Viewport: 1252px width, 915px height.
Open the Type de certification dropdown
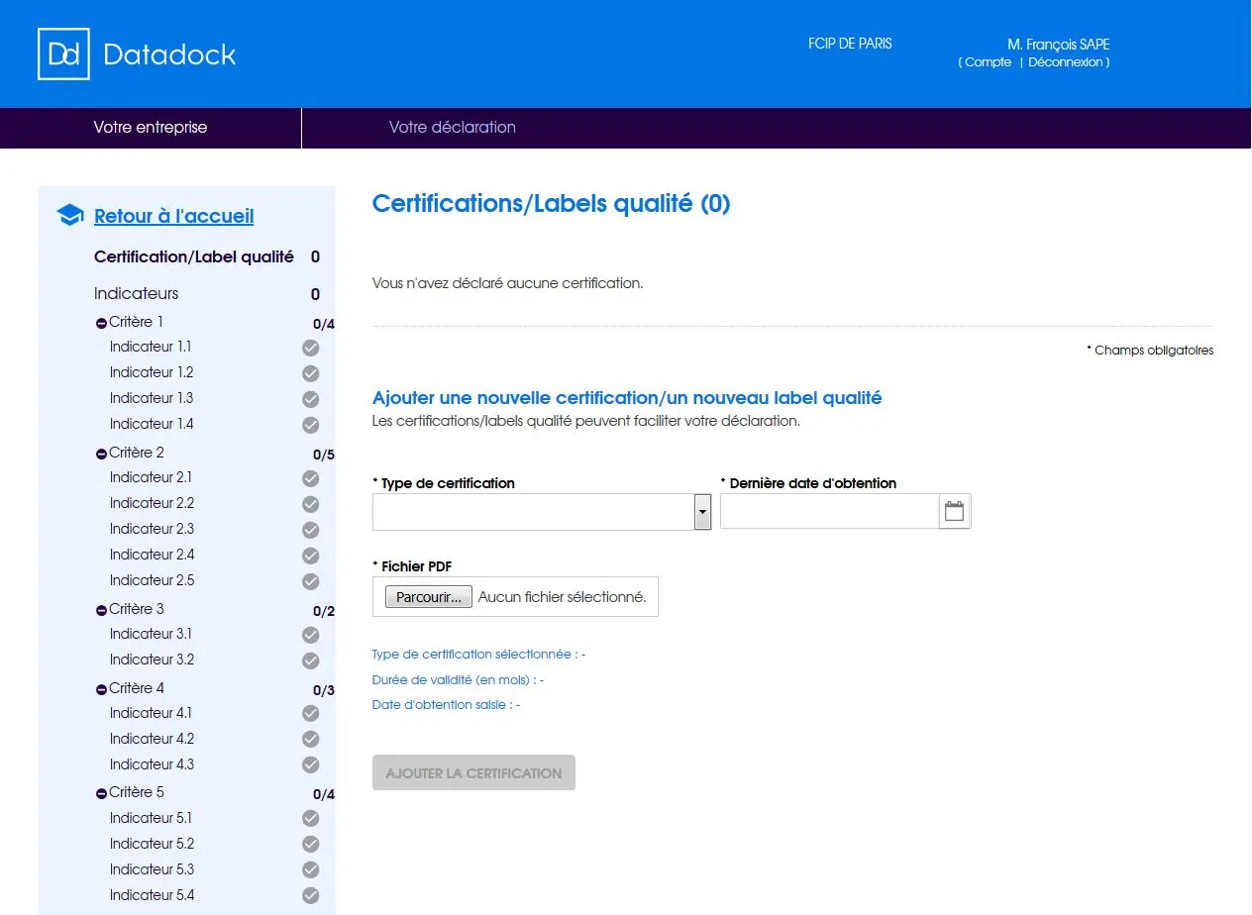click(x=542, y=512)
